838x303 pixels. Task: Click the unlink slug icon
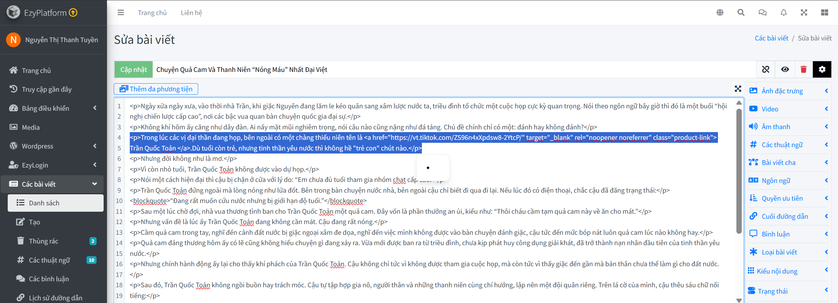pos(766,69)
